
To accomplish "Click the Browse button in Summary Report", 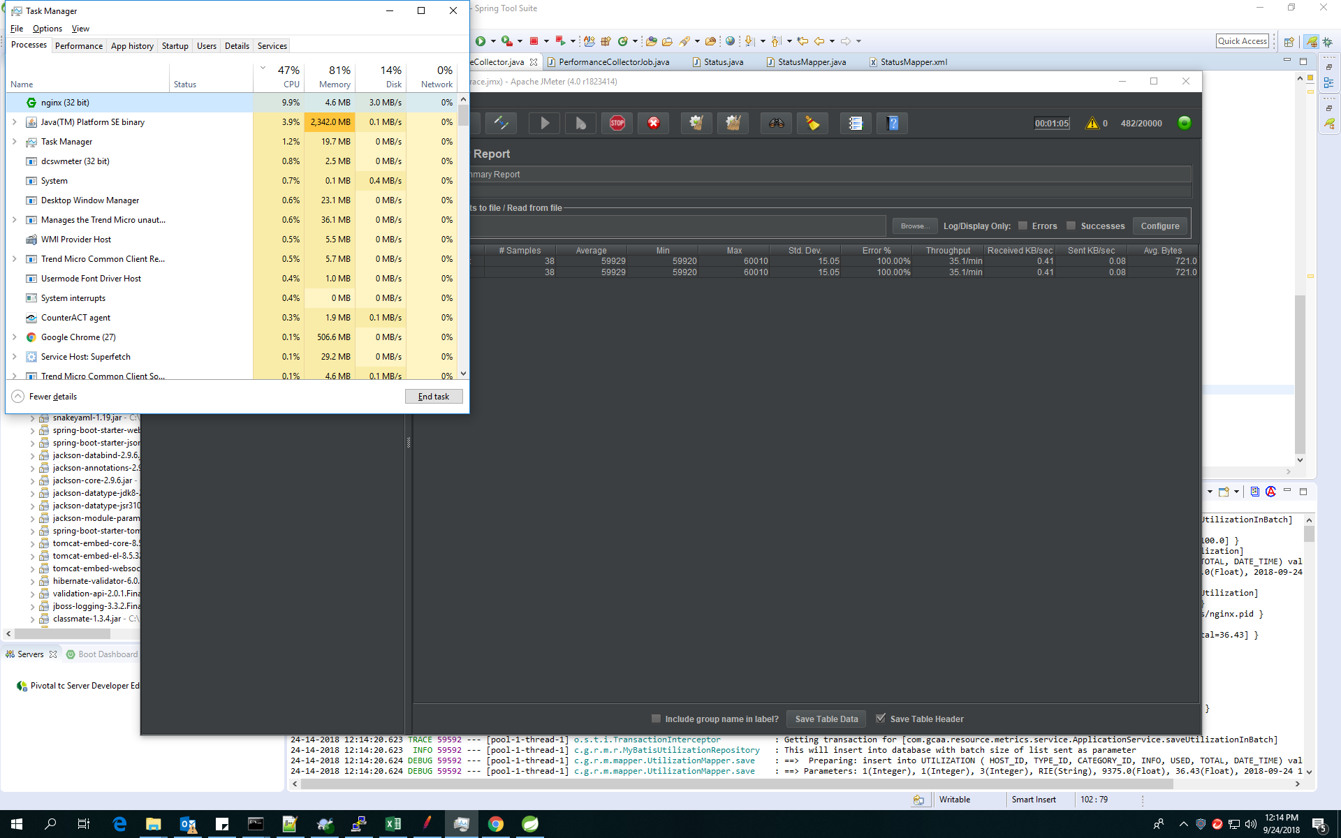I will pyautogui.click(x=914, y=226).
